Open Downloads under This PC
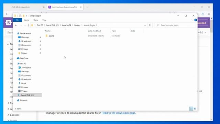This screenshot has width=220, height=124. 26,79
